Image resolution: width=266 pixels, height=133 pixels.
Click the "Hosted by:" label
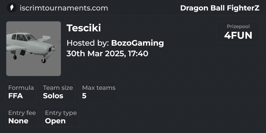87,43
